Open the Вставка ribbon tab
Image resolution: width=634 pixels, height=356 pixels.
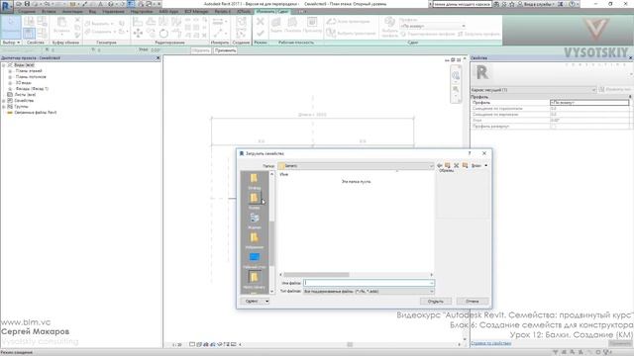49,12
